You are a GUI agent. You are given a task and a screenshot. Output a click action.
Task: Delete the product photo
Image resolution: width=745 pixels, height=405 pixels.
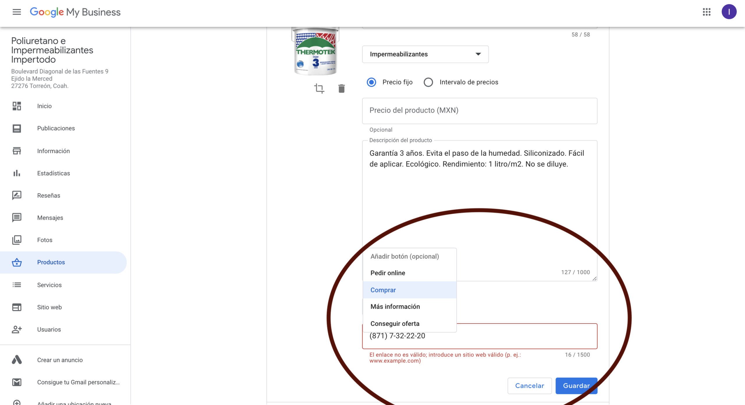(341, 88)
